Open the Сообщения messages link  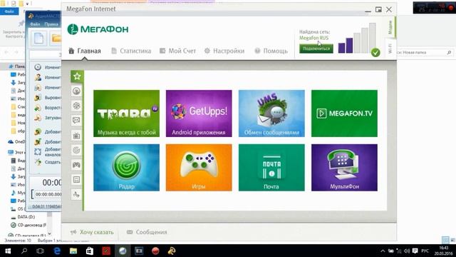[147, 232]
